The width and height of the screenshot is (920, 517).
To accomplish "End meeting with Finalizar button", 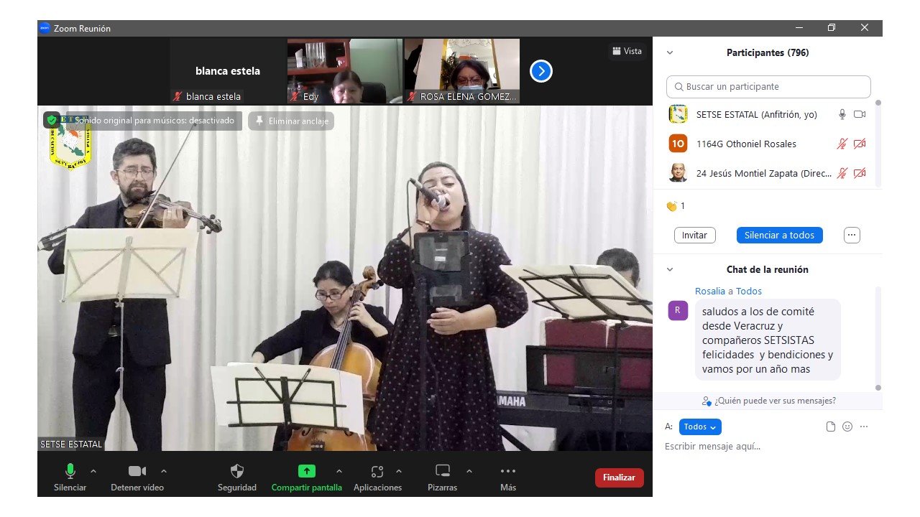I will pyautogui.click(x=619, y=478).
